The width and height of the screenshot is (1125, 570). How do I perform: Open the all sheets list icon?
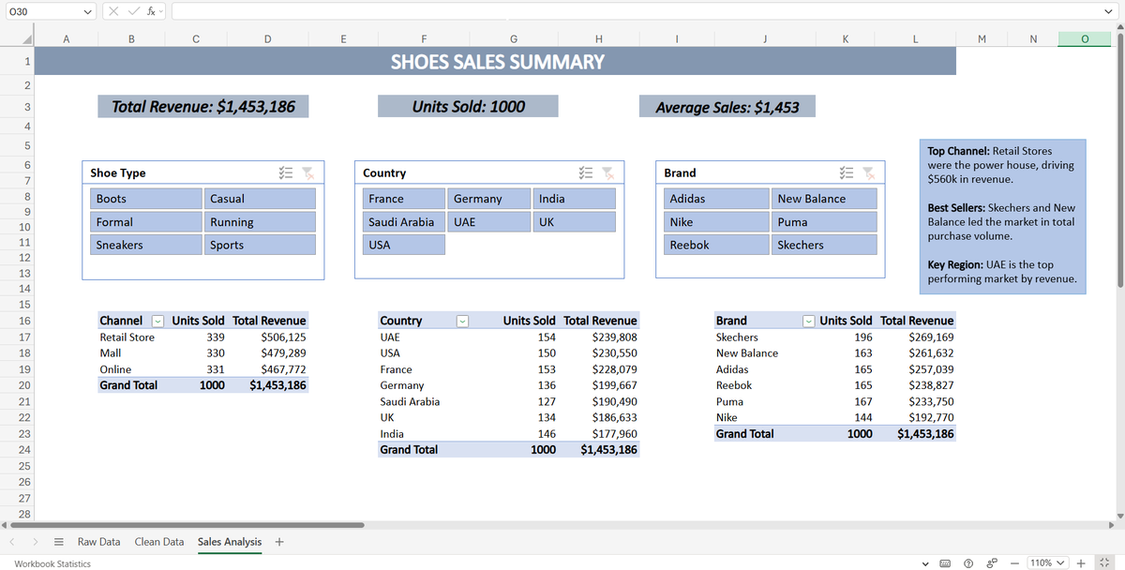coord(58,542)
